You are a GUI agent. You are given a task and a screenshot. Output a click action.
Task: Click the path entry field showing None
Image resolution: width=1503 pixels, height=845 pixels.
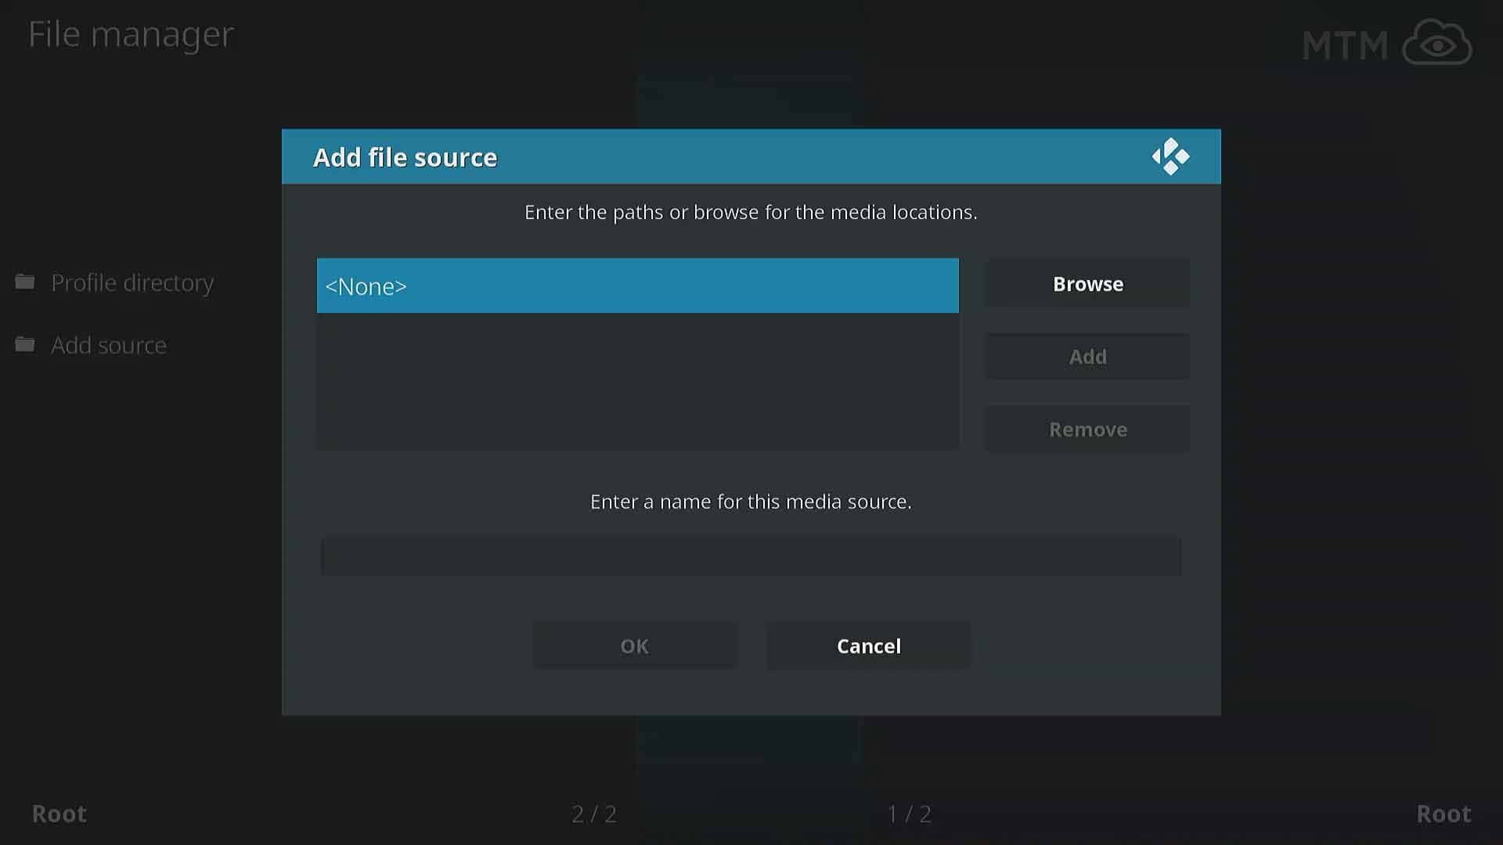(x=637, y=285)
